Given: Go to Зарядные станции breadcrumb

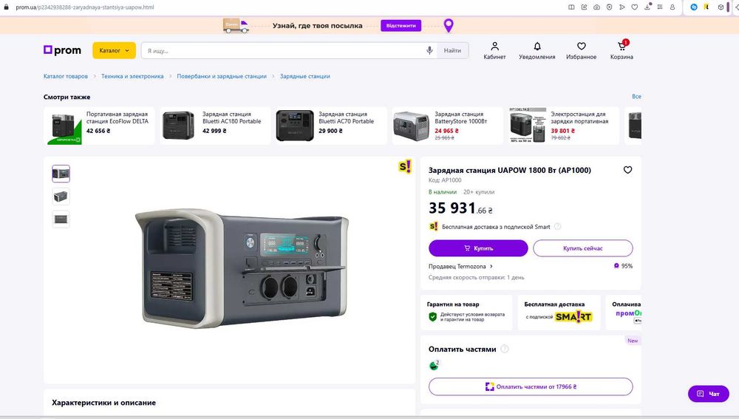Looking at the screenshot, I should (305, 76).
